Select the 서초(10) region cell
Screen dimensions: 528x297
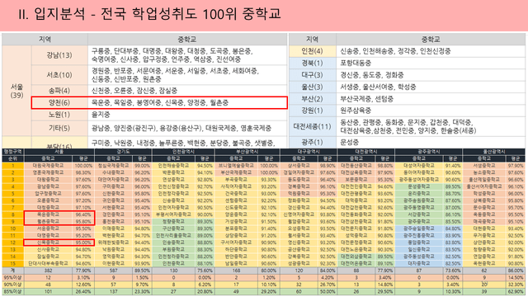(x=59, y=75)
